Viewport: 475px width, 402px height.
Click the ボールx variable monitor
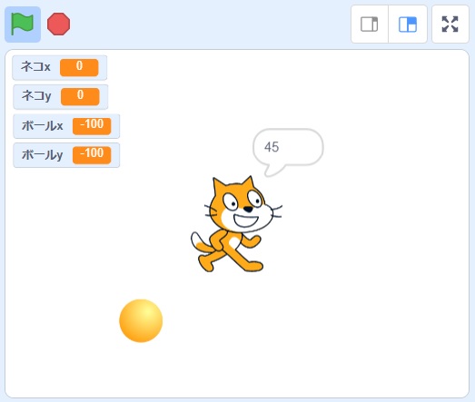click(x=66, y=126)
